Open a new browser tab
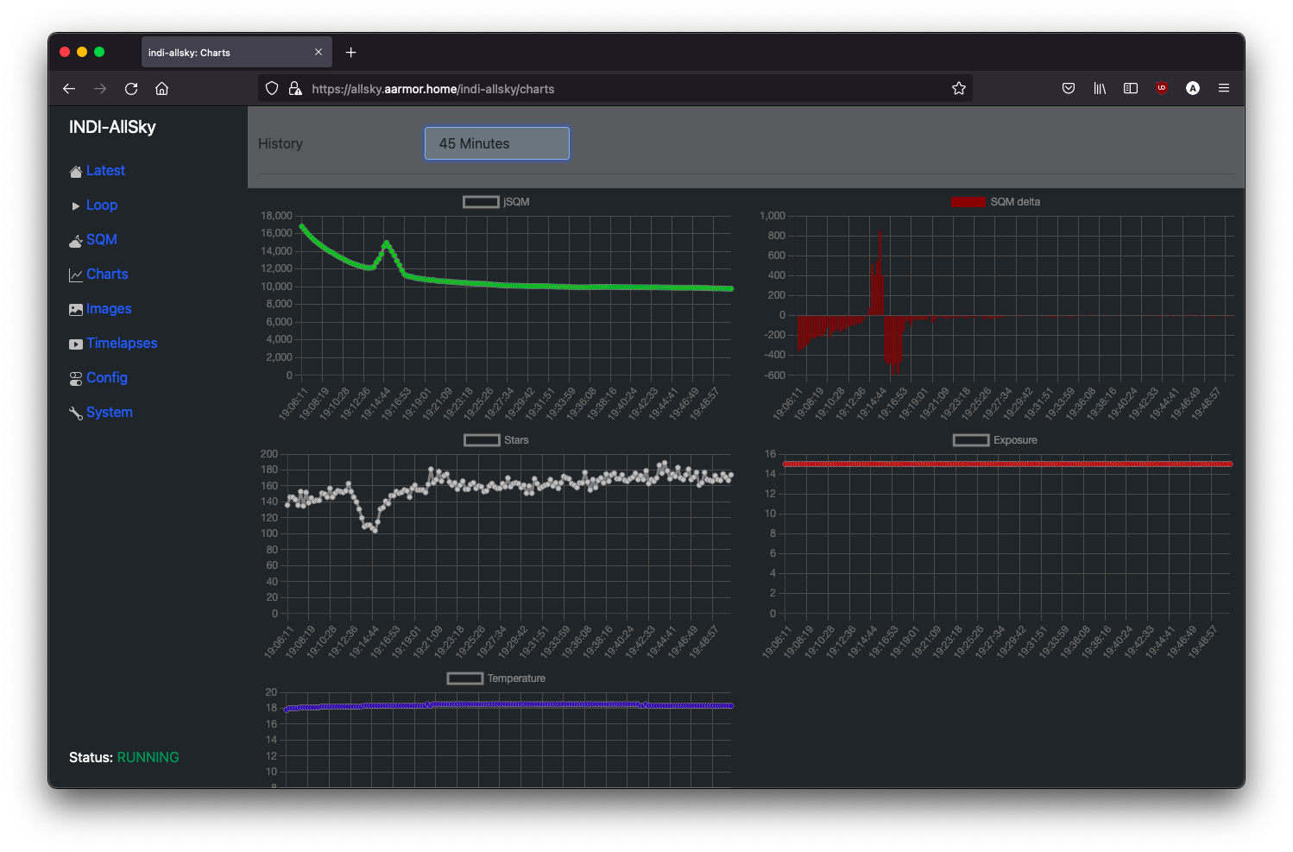This screenshot has height=852, width=1293. [350, 53]
